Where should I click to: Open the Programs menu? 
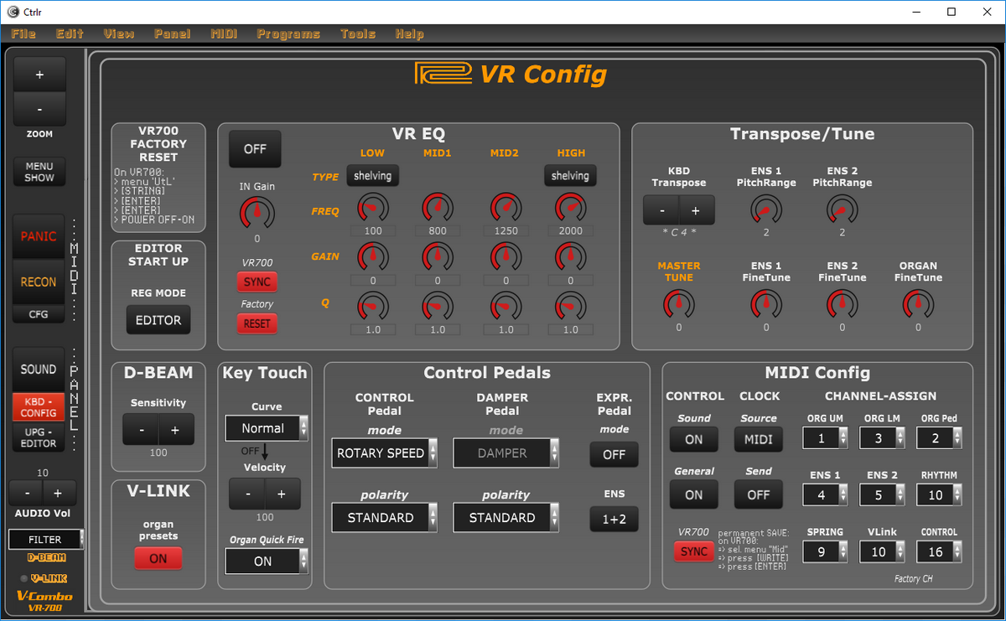point(288,34)
